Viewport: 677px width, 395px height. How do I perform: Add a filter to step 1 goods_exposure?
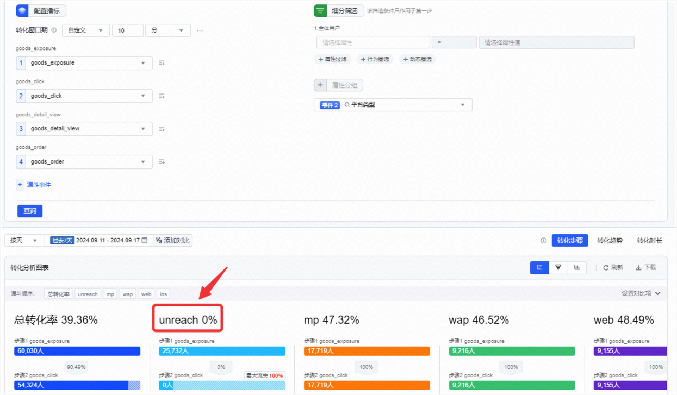pos(162,63)
